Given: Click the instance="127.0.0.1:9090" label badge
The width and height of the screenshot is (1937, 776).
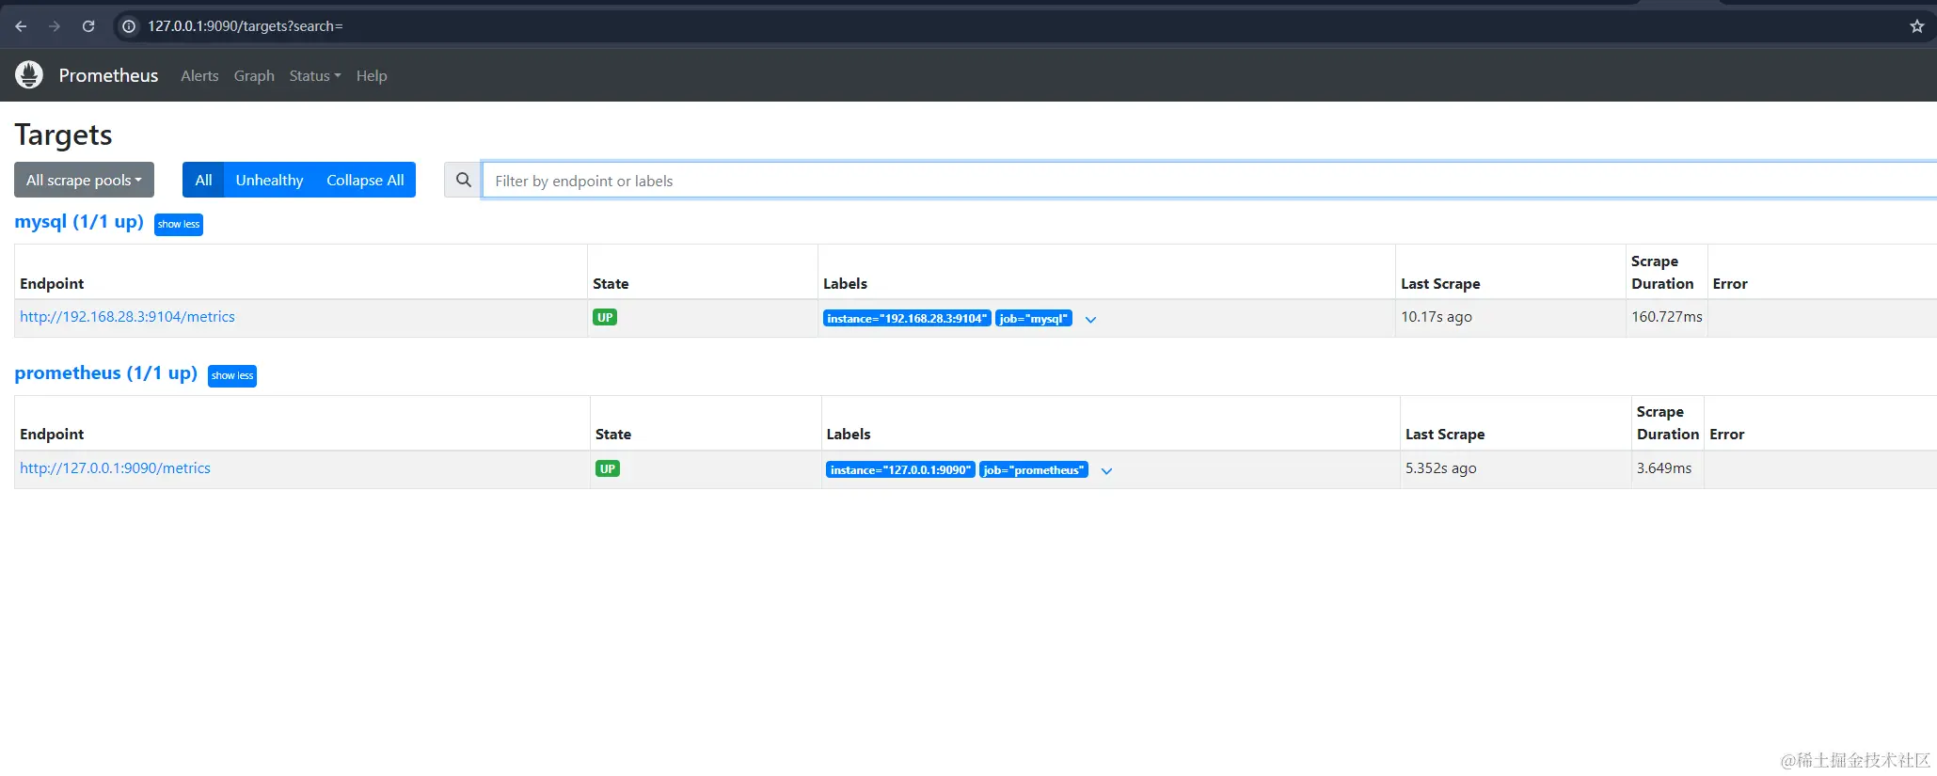Looking at the screenshot, I should coord(900,470).
